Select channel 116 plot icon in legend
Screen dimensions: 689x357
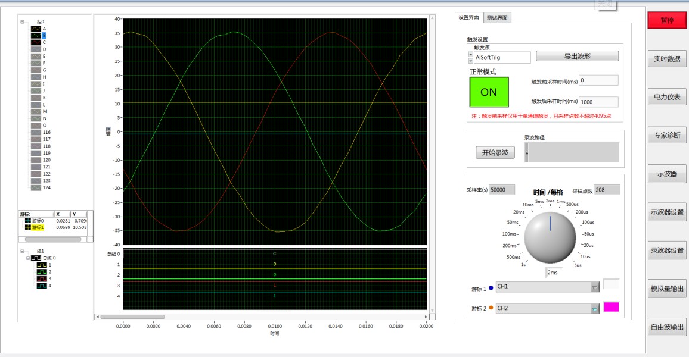36,132
